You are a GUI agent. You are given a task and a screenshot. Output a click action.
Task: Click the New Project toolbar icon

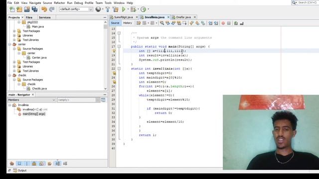(x=19, y=9)
